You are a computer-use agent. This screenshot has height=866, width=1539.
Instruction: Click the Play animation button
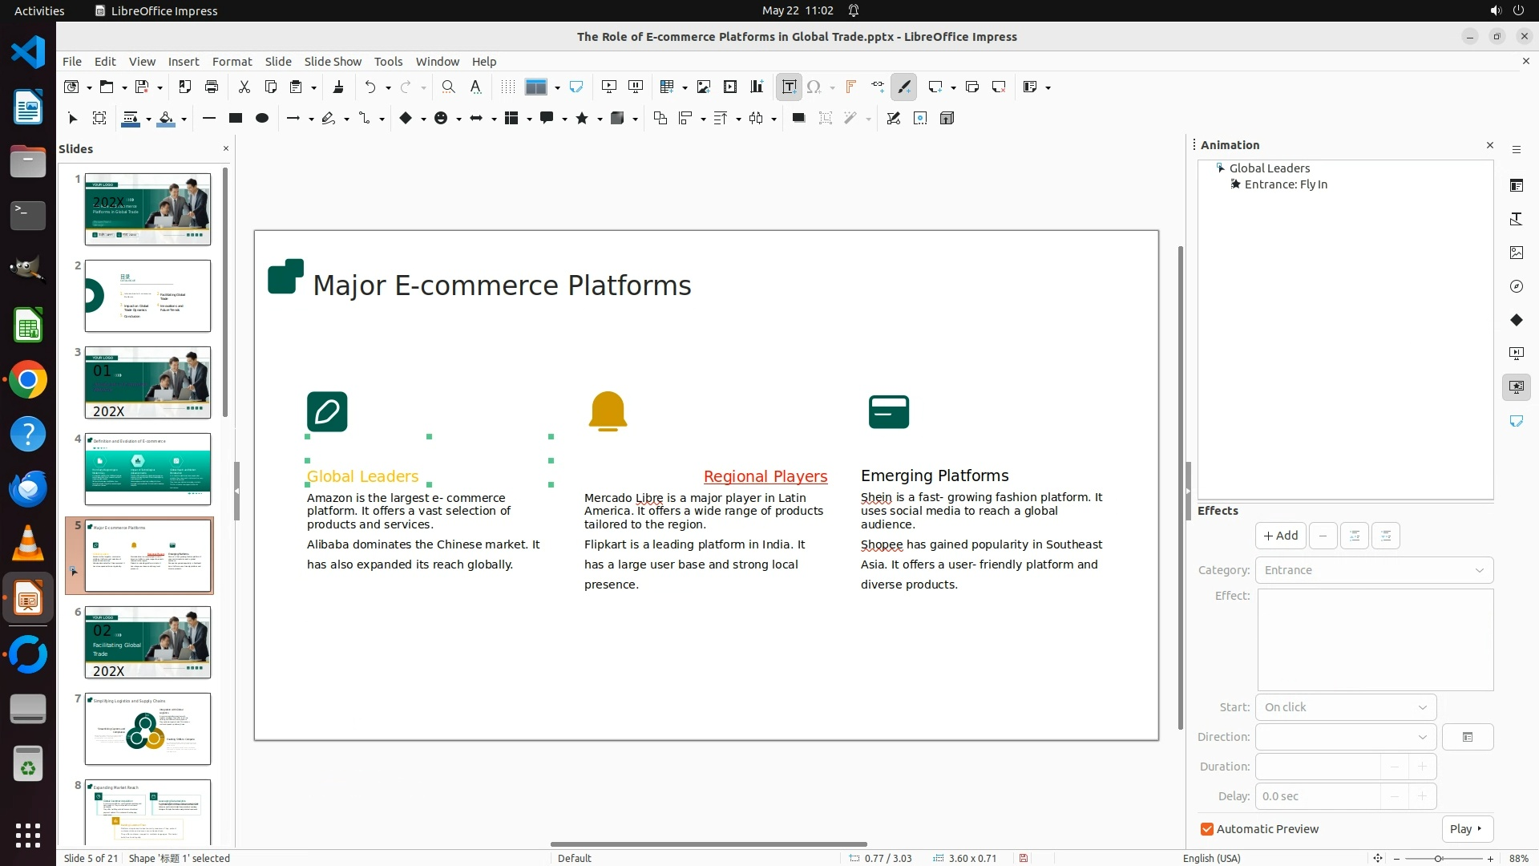click(x=1466, y=829)
